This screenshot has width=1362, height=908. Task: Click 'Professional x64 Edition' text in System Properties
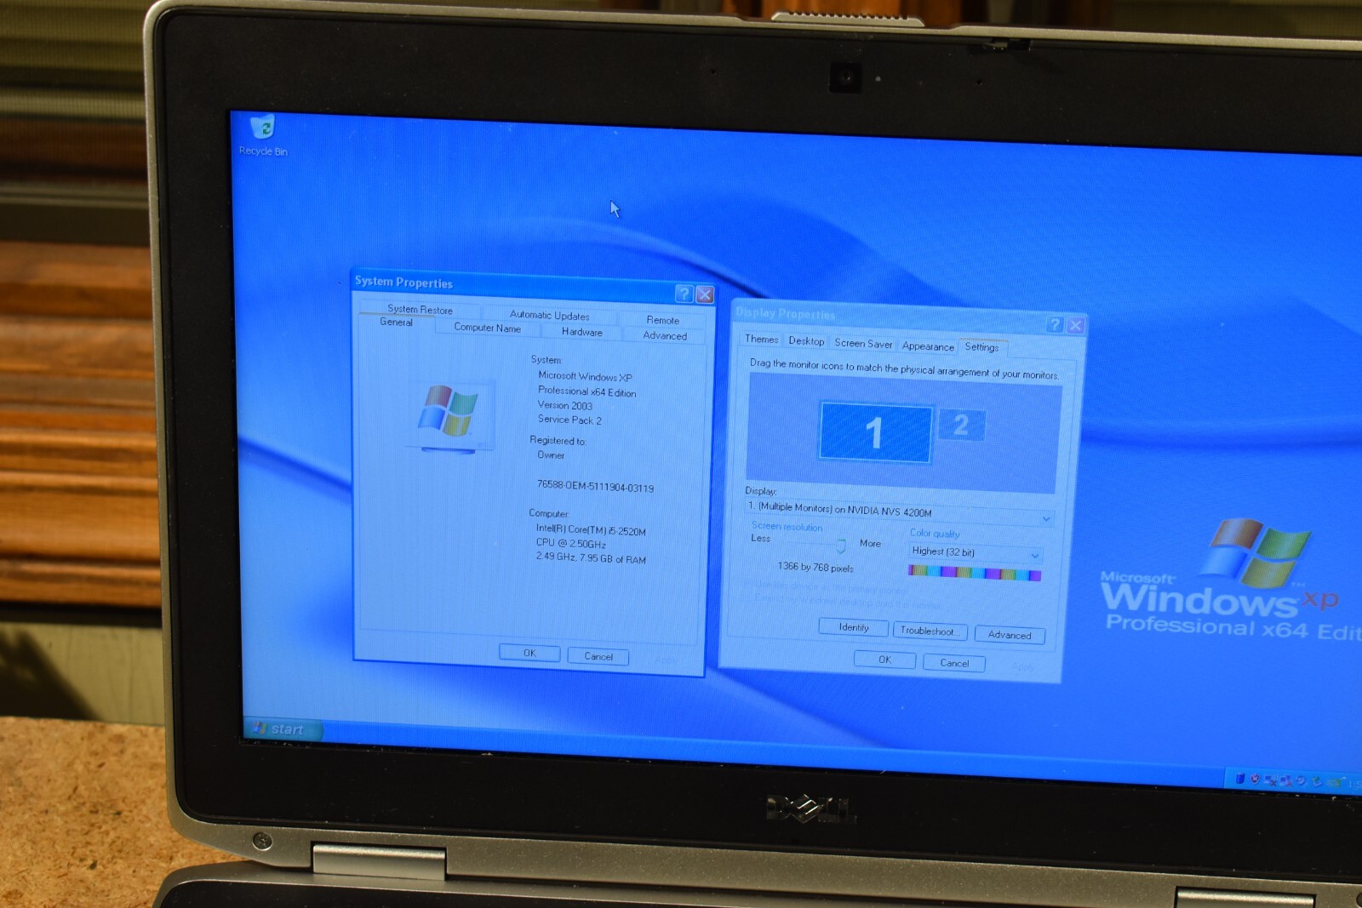tap(587, 392)
